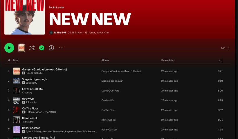Click the Stage is big enough track artwork
The image size is (238, 139).
17,81
